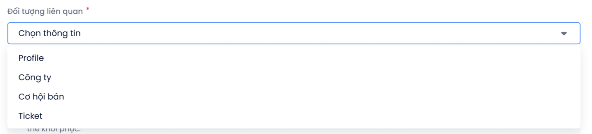The image size is (592, 134).
Task: Click the last list item Ticket
Action: point(294,116)
